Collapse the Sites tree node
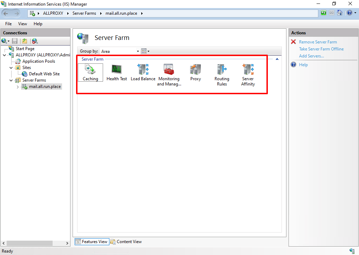The image size is (359, 255). [11, 68]
